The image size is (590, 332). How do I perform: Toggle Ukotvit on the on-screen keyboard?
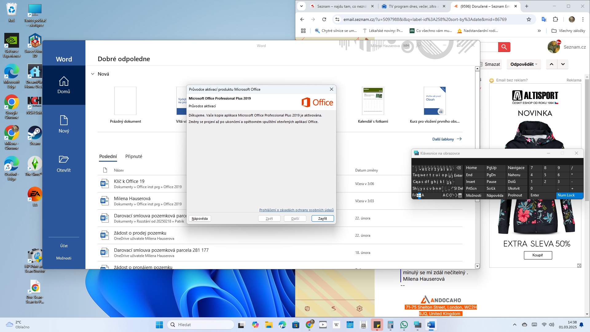pos(517,188)
